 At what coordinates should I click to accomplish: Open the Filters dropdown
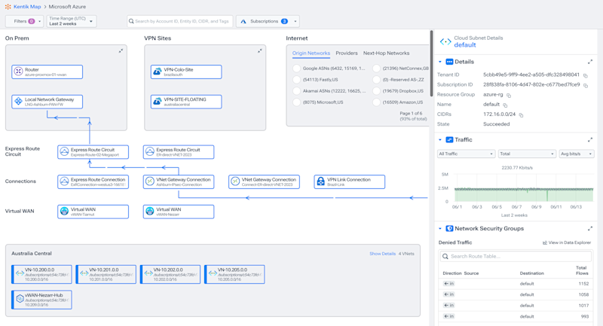pos(25,21)
